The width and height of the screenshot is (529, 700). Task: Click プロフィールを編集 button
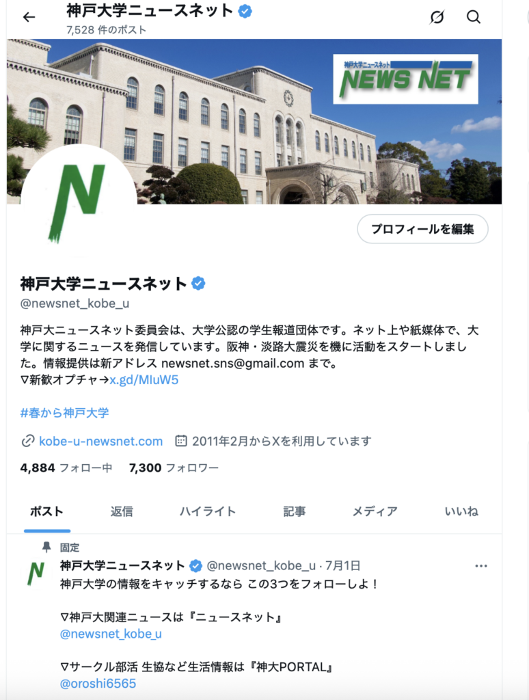click(422, 229)
